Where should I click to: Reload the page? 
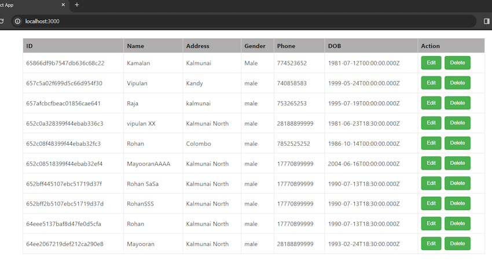(x=2, y=21)
